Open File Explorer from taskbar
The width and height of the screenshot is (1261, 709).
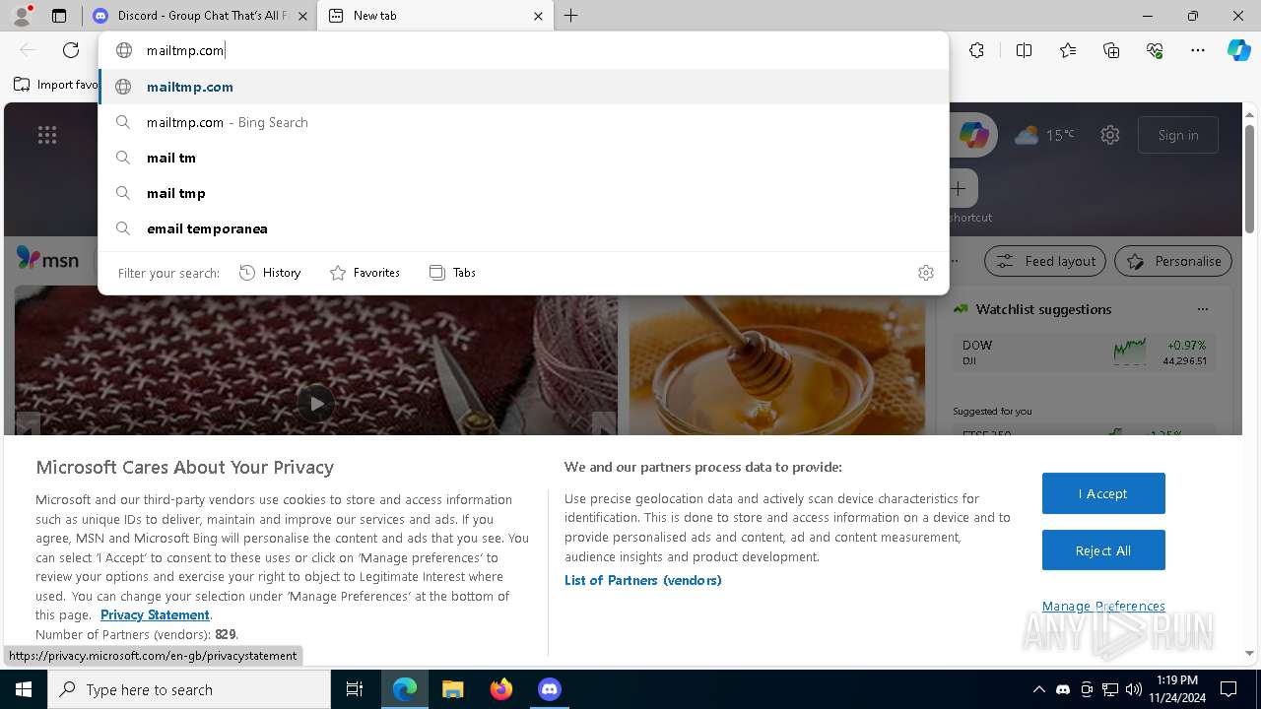point(452,689)
